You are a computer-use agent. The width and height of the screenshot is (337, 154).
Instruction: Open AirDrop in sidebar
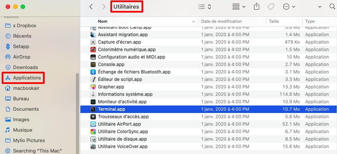click(x=18, y=57)
